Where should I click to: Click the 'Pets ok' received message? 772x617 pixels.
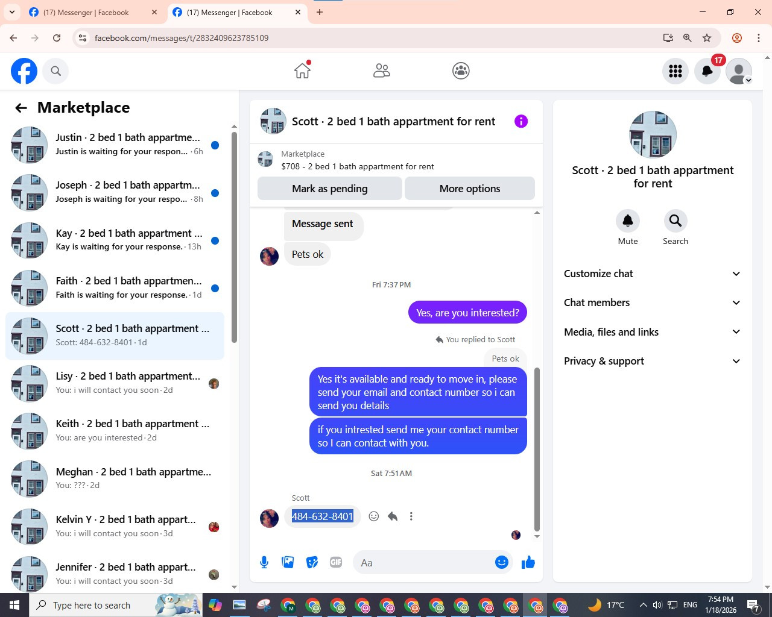coord(308,254)
